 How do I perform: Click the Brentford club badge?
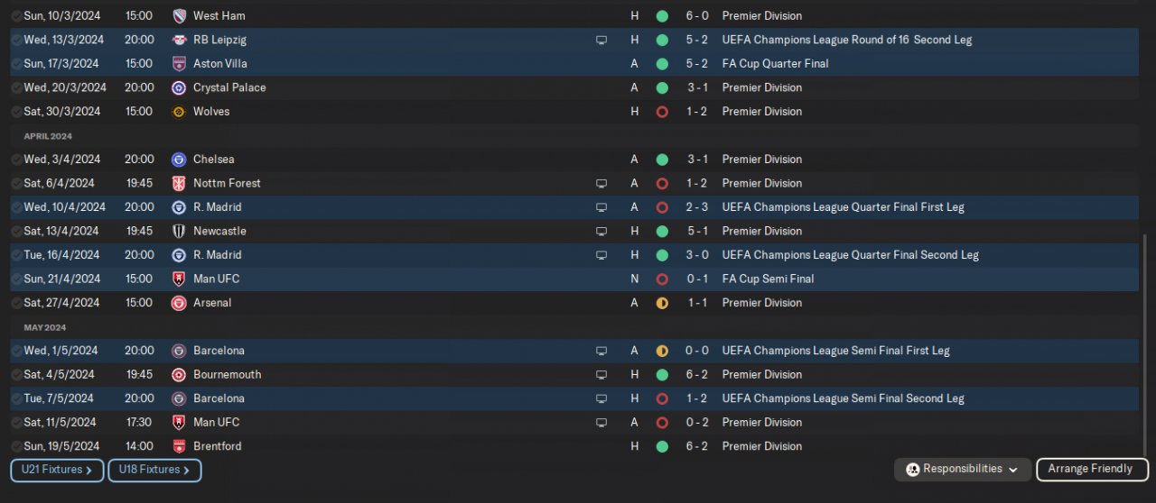pyautogui.click(x=179, y=446)
